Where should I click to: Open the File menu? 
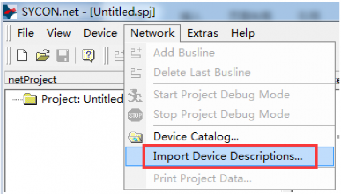pyautogui.click(x=25, y=33)
